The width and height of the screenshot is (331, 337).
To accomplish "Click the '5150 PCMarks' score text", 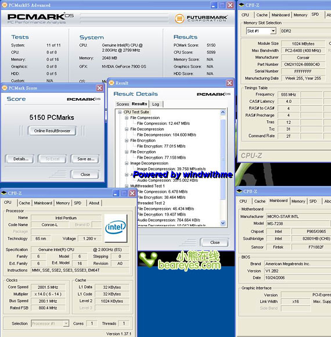I will tap(52, 117).
